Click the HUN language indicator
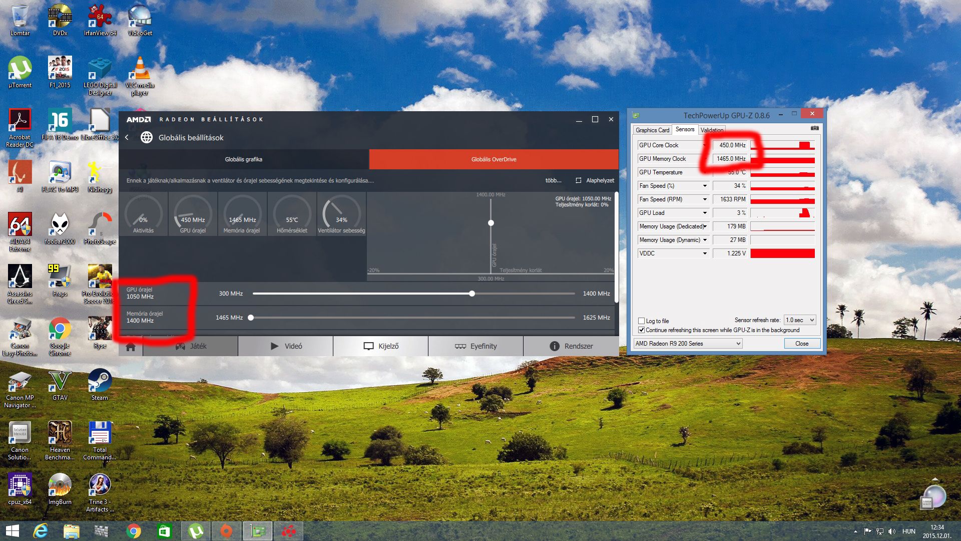The width and height of the screenshot is (961, 541). [908, 531]
